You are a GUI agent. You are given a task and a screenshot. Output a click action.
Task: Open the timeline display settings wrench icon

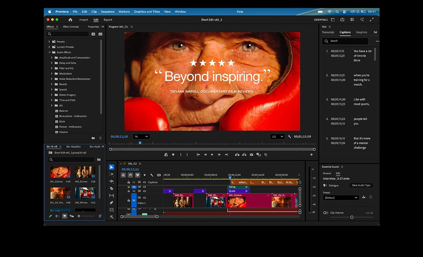tap(152, 175)
